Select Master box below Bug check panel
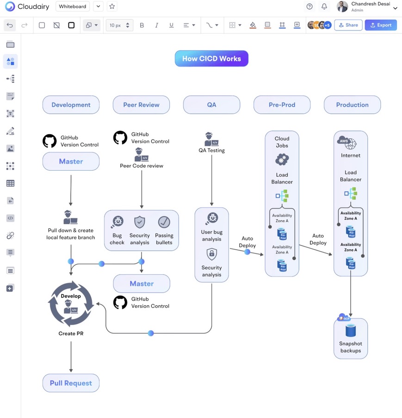402x418 pixels. click(x=142, y=283)
